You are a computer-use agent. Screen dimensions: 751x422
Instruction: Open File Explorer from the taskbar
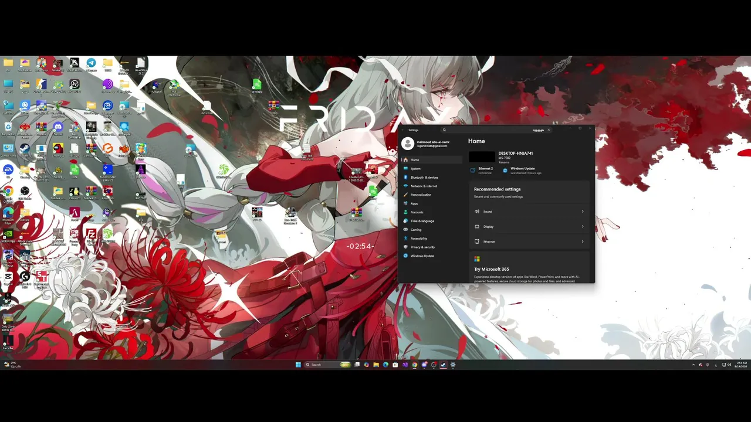tap(376, 365)
